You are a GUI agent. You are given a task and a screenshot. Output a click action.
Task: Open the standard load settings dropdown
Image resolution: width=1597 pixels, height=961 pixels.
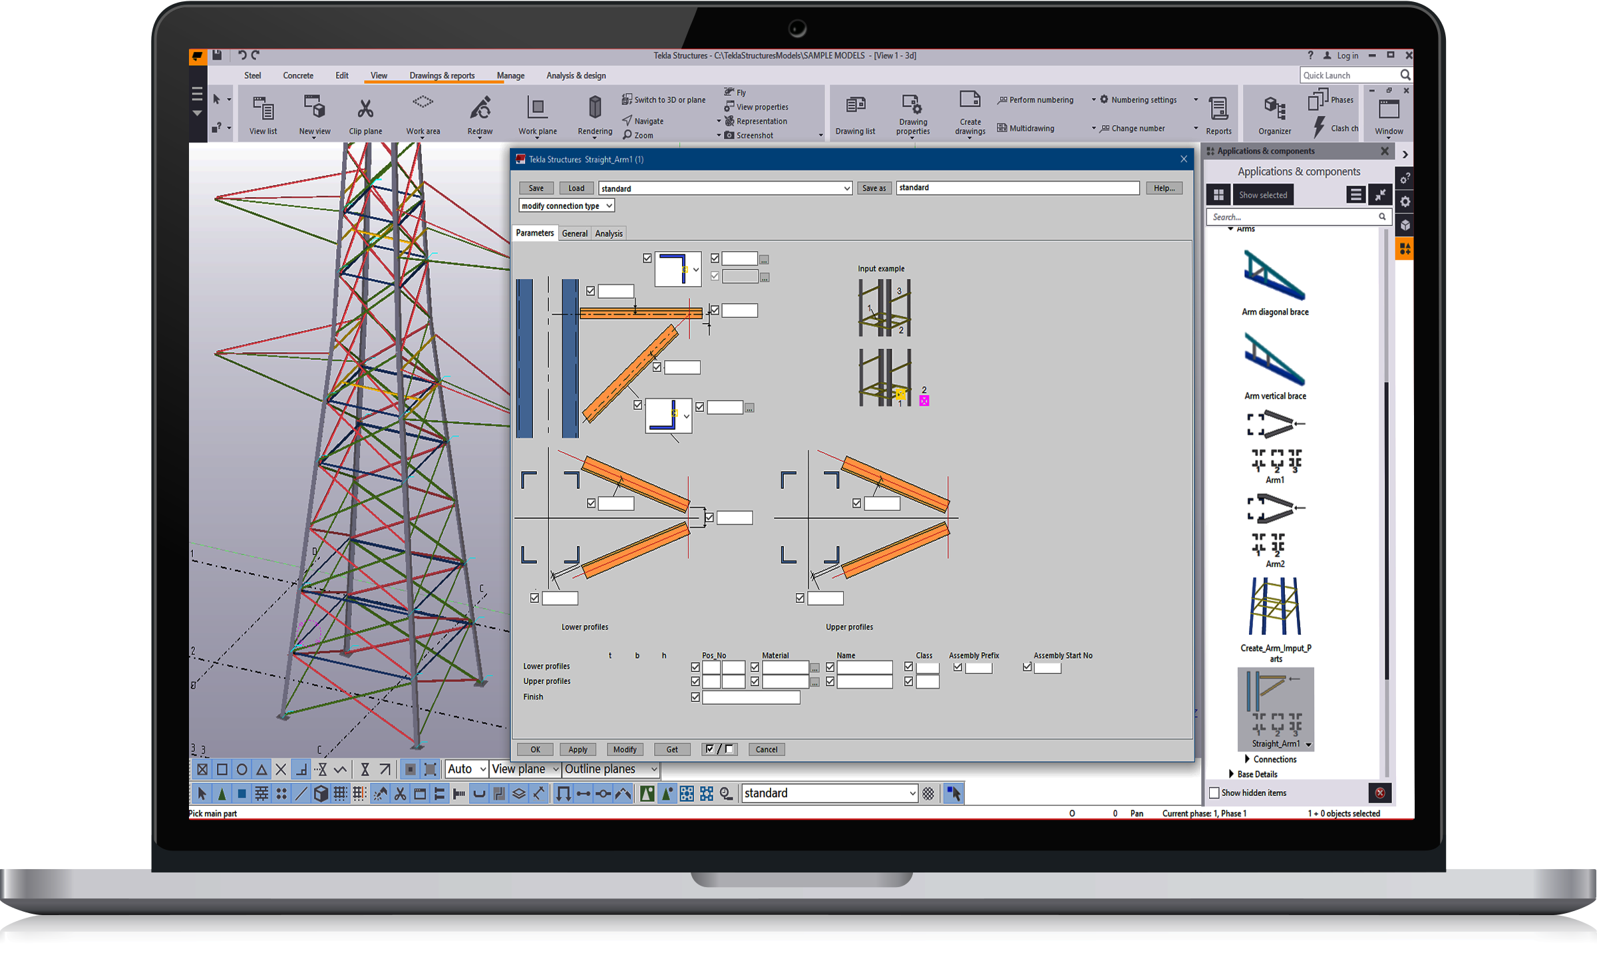click(x=725, y=188)
